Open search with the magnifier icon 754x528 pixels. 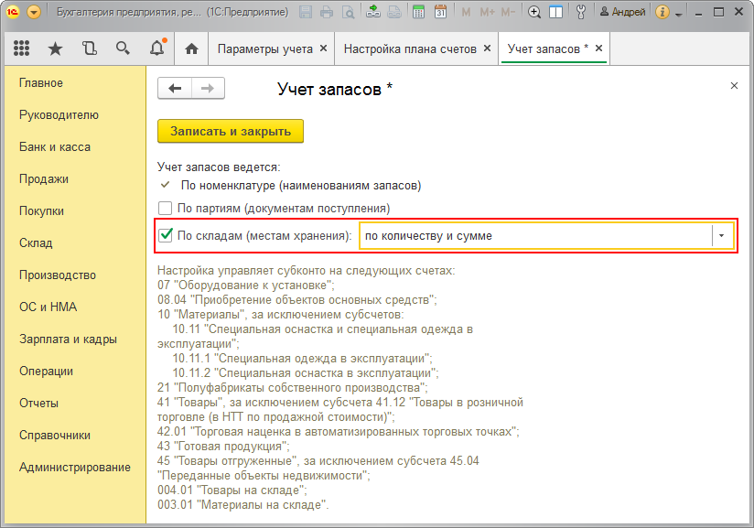tap(122, 48)
